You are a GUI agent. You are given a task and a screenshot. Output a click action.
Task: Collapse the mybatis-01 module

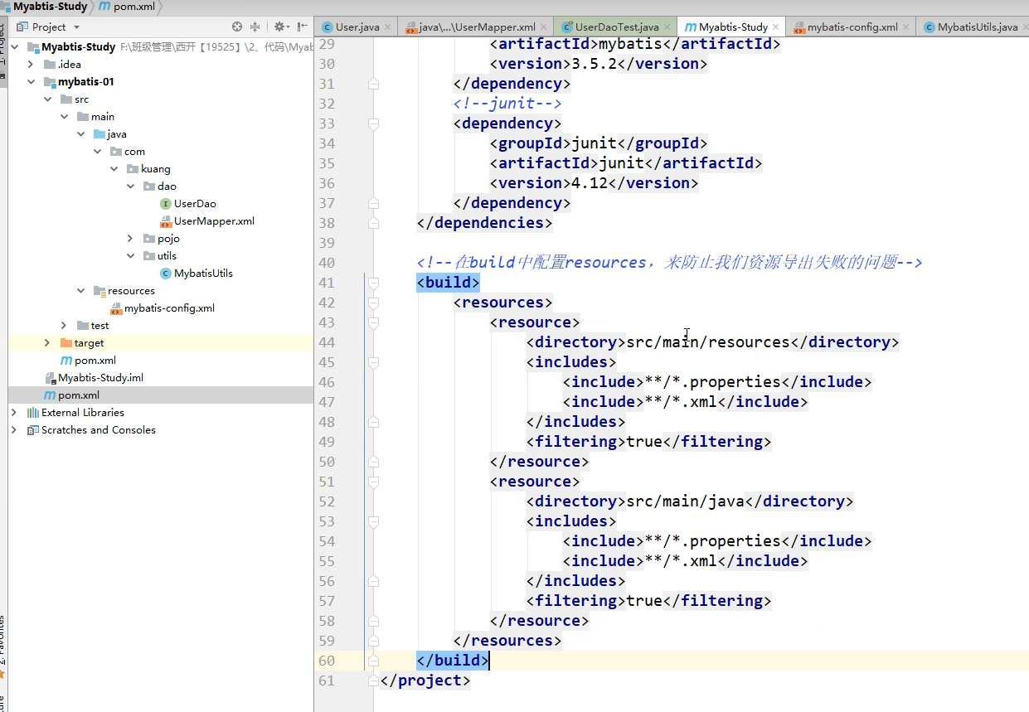32,82
